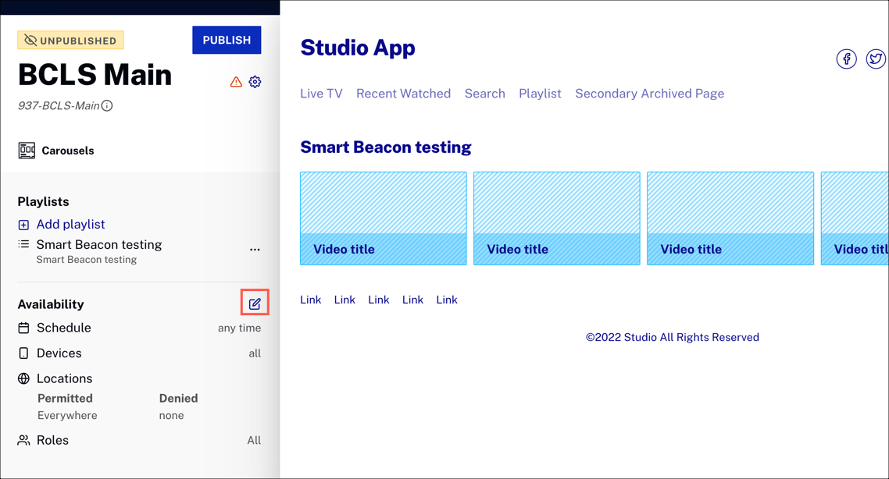Viewport: 889px width, 479px height.
Task: Select the second Video title thumbnail
Action: click(557, 218)
